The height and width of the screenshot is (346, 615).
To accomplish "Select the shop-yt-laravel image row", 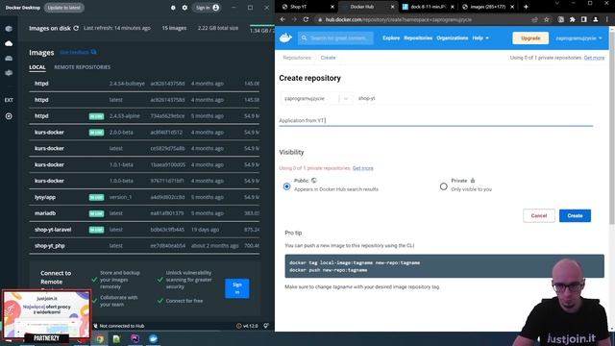I will [144, 230].
